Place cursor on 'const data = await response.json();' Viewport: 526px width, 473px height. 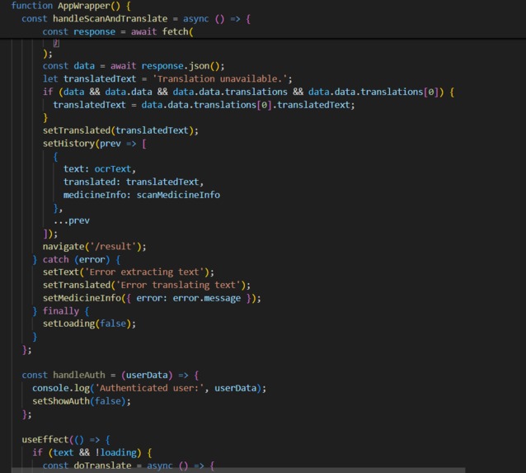[x=134, y=66]
